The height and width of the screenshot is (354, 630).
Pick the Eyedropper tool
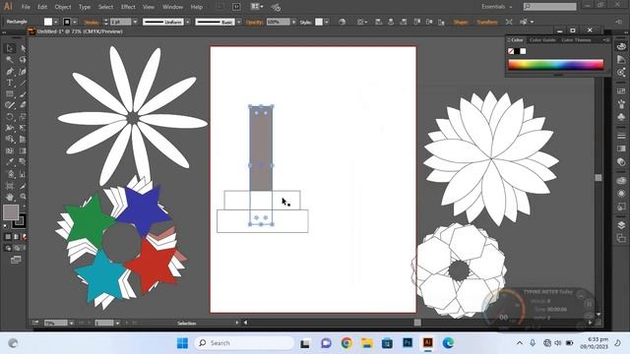[10, 161]
